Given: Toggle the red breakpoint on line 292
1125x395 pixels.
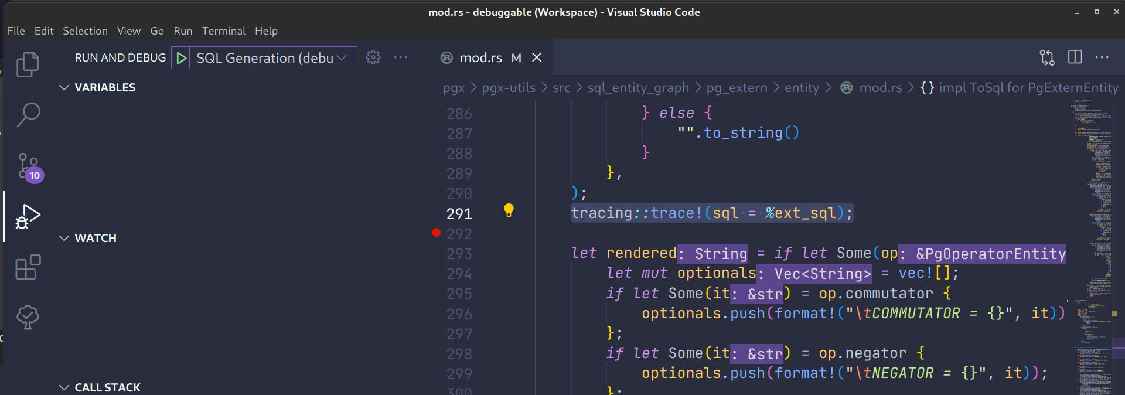Looking at the screenshot, I should [x=436, y=233].
